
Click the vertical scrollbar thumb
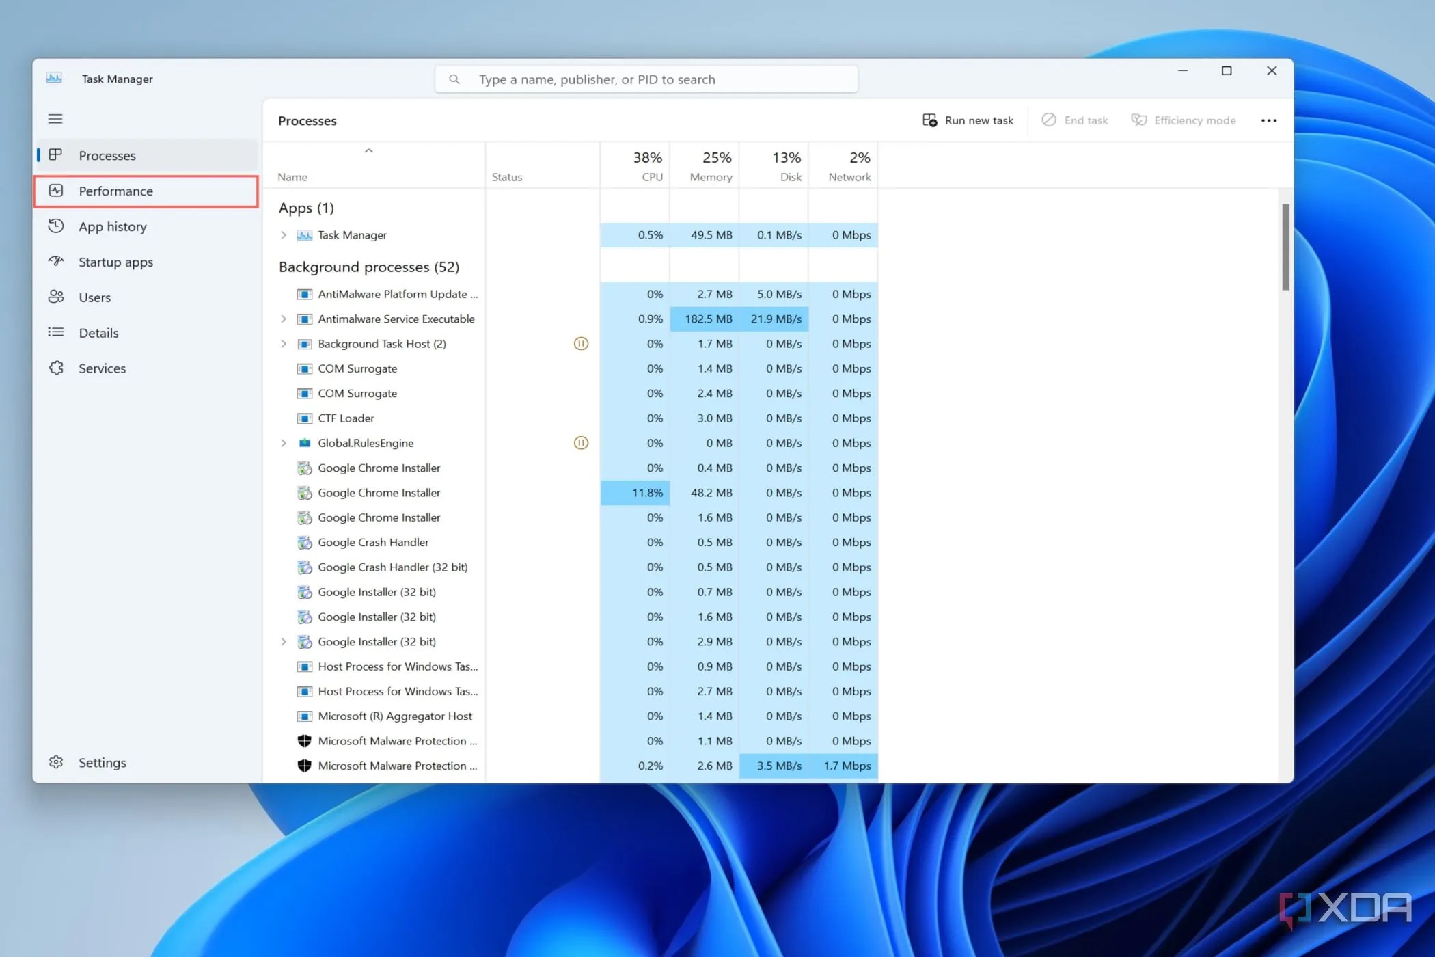tap(1285, 247)
